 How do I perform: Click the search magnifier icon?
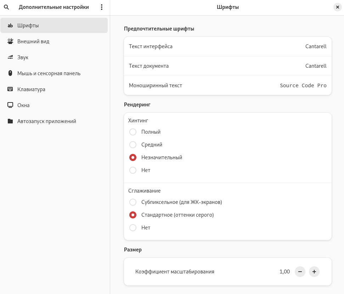(x=6, y=7)
